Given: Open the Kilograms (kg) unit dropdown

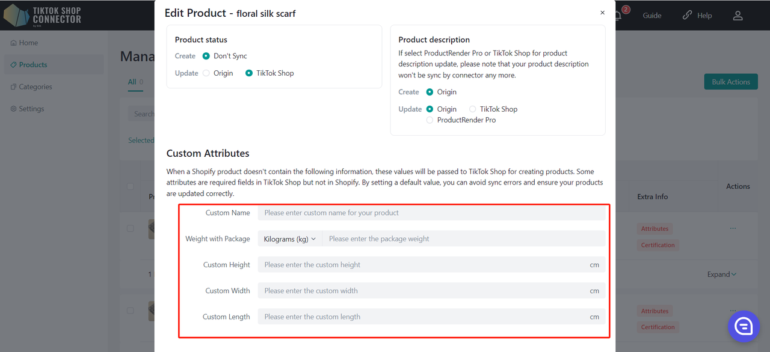Looking at the screenshot, I should [x=290, y=238].
